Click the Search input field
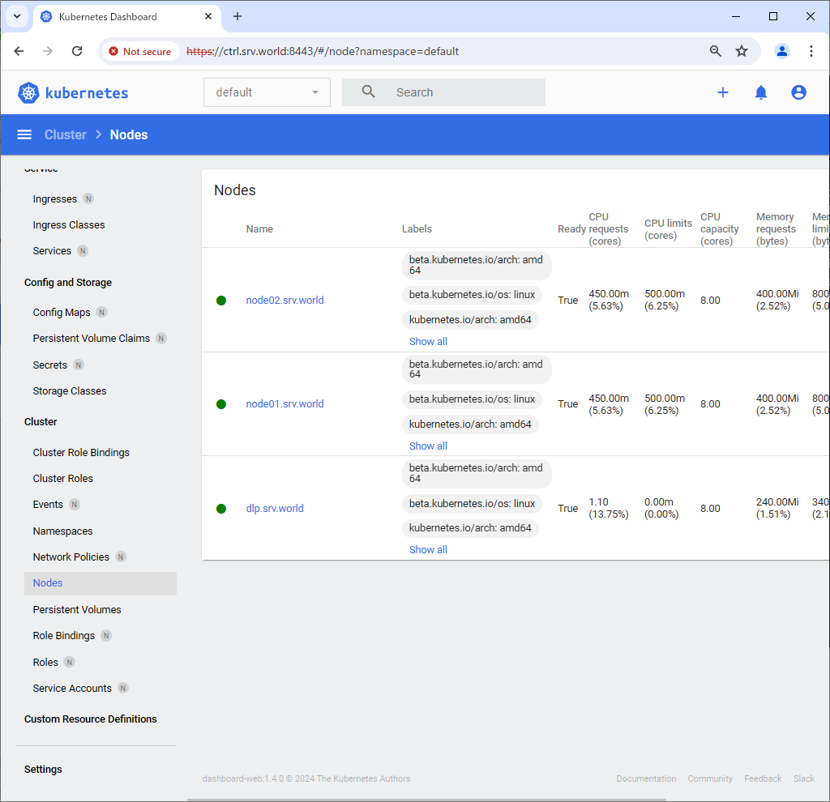The height and width of the screenshot is (802, 830). [x=443, y=92]
